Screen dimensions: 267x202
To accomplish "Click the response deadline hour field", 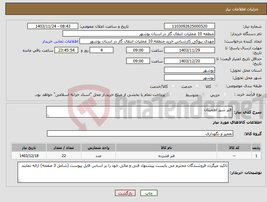I will coord(138,50).
